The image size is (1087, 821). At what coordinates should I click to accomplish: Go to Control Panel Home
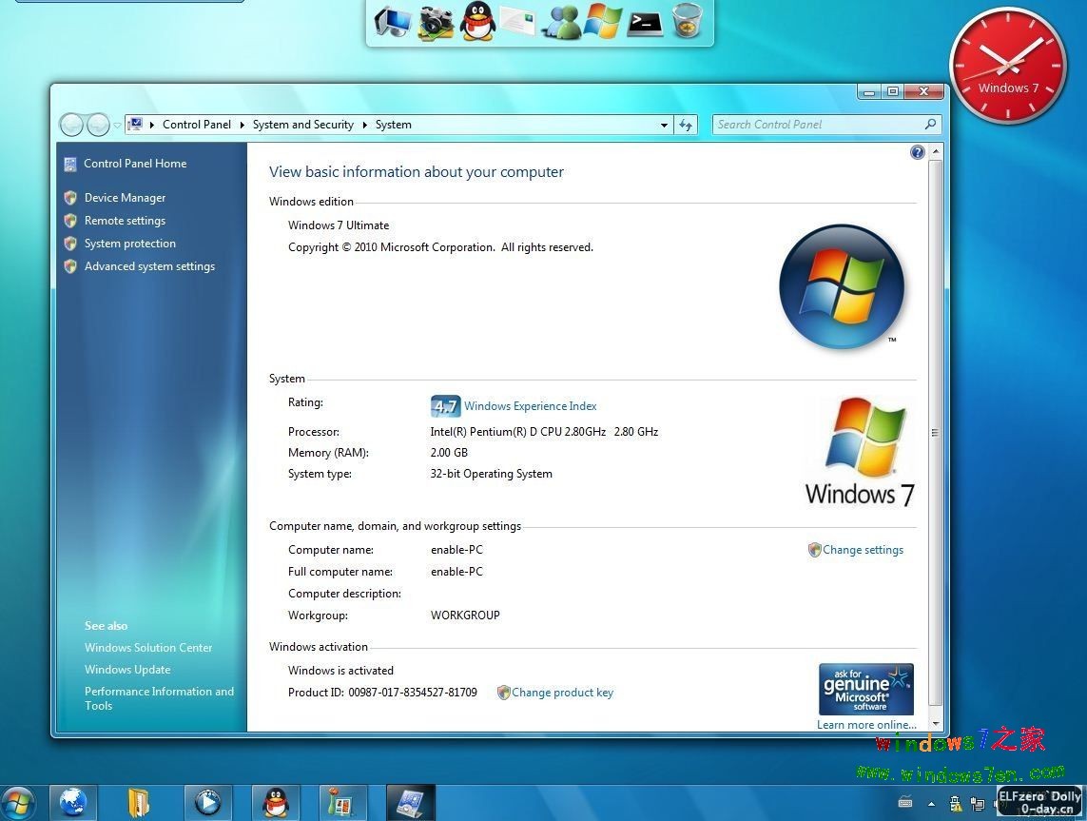[135, 163]
